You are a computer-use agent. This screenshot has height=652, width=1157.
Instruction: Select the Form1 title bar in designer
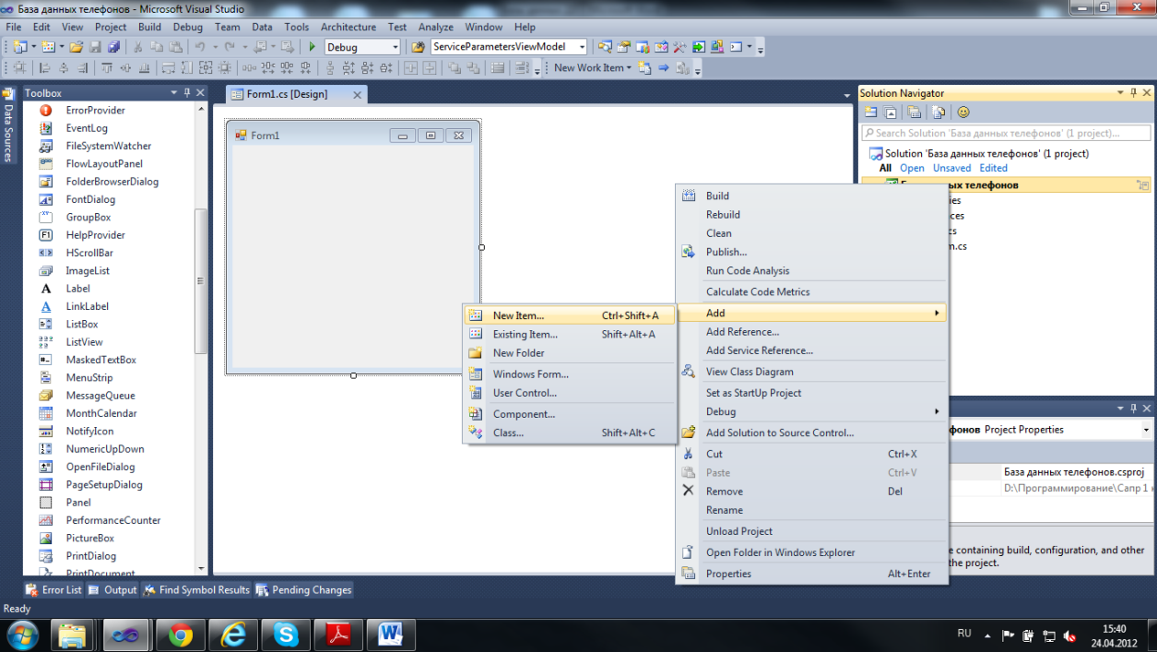[x=353, y=136]
